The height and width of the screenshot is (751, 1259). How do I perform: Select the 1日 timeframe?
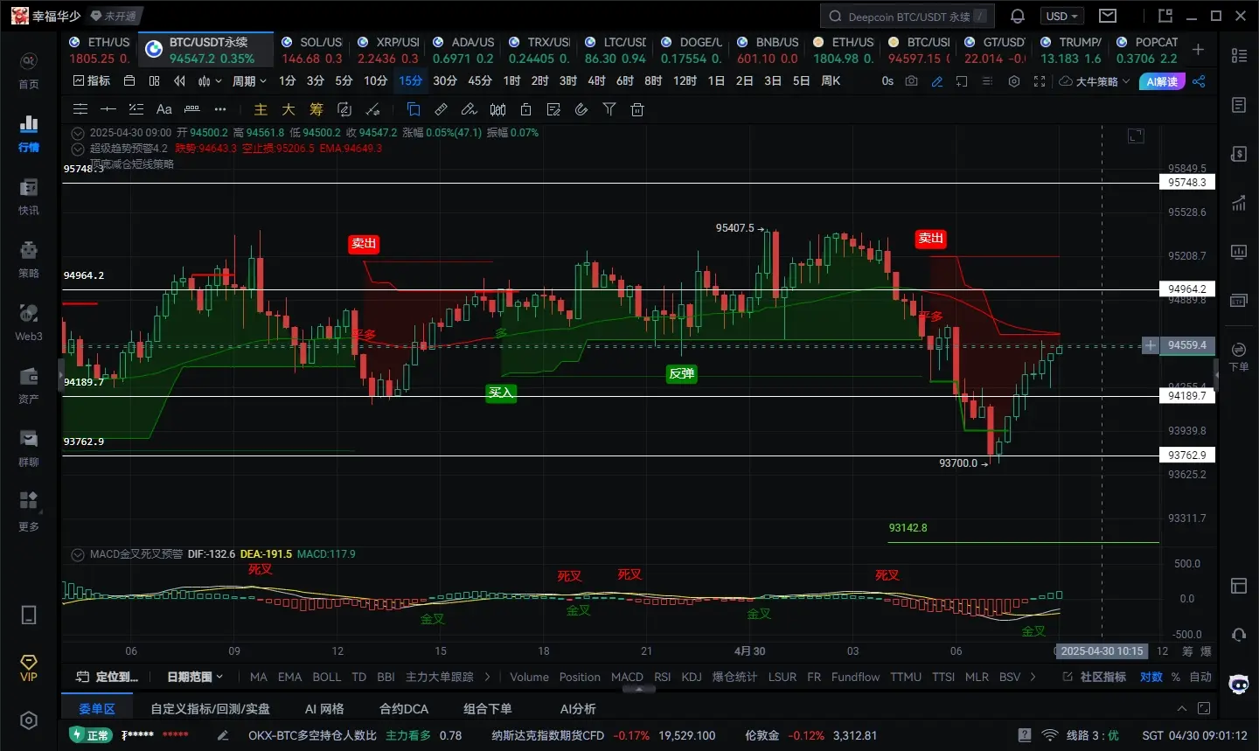coord(716,80)
